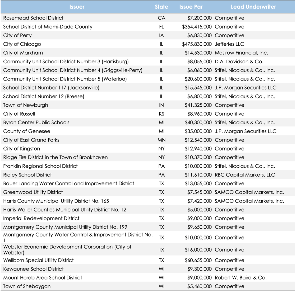The height and width of the screenshot is (293, 296).
Task: Select the City of Chicago issuer
Action: click(22, 44)
